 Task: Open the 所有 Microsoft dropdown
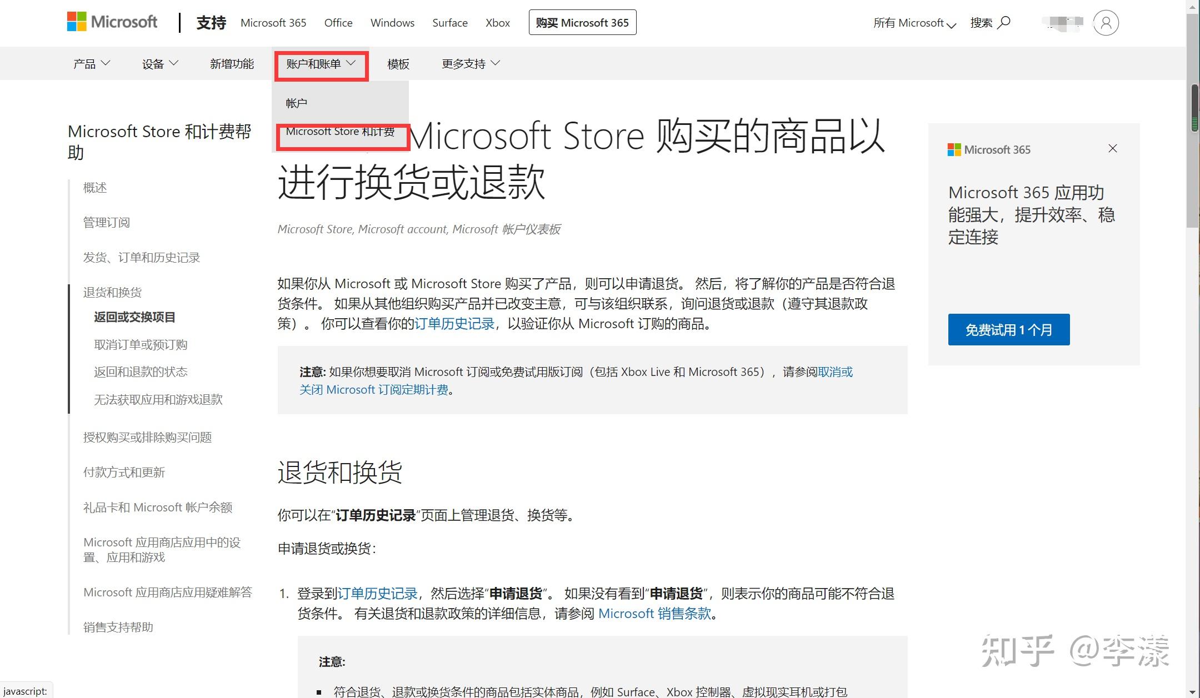[914, 23]
